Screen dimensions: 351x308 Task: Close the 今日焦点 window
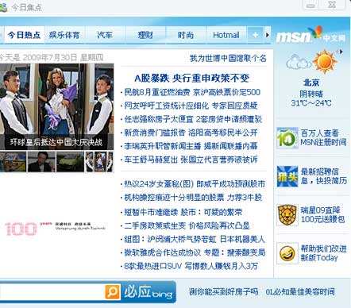(332, 5)
